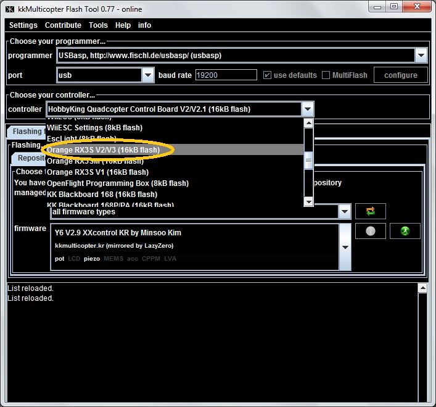Click the controller list scrollbar thumb
The image size is (436, 407).
[x=308, y=160]
